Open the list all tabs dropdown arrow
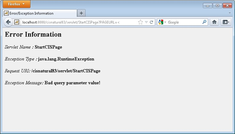Screen dimensions: 235x134 click(x=230, y=13)
